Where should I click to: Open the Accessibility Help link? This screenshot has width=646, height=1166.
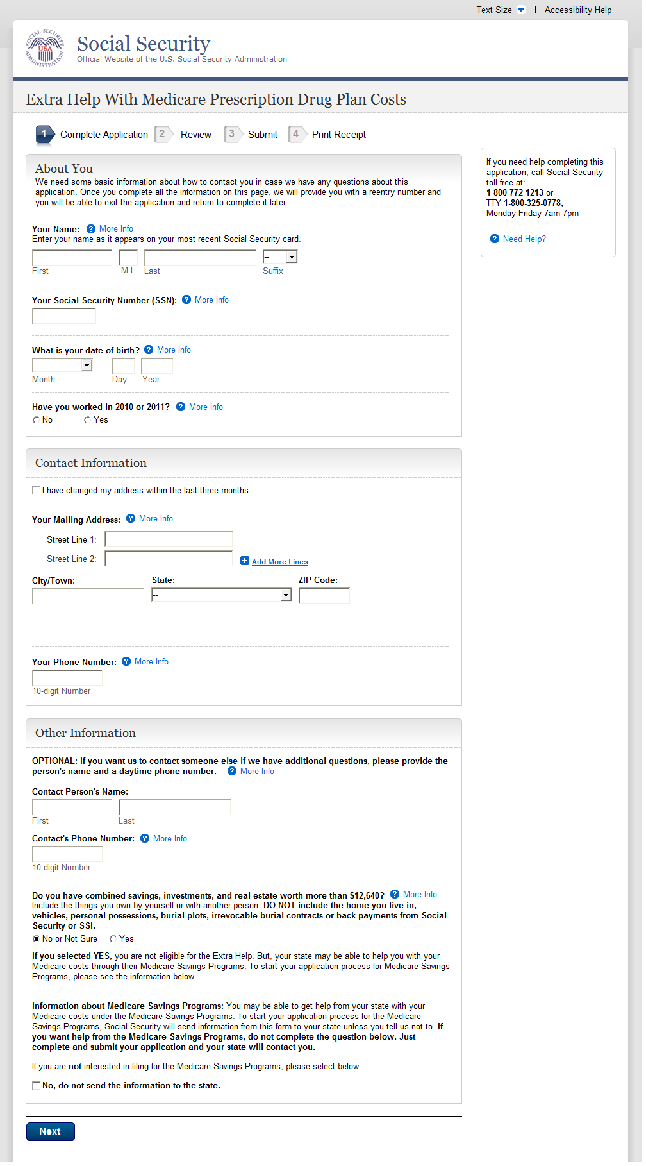click(x=577, y=10)
